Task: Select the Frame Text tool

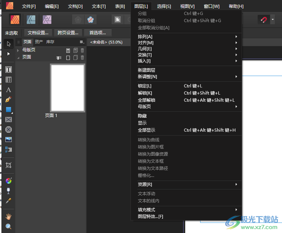Action: tap(9, 70)
